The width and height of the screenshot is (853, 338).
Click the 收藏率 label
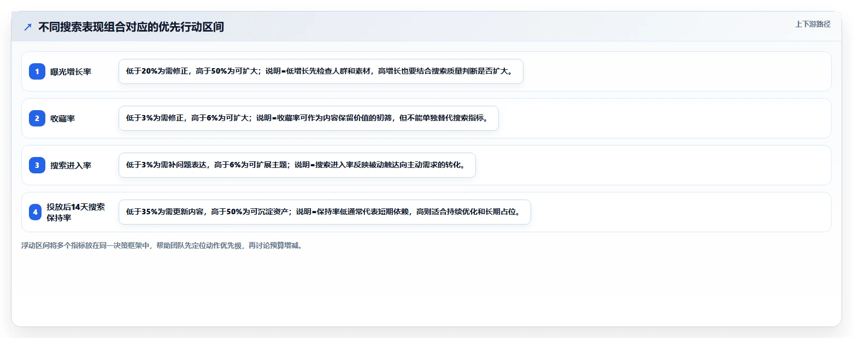62,119
